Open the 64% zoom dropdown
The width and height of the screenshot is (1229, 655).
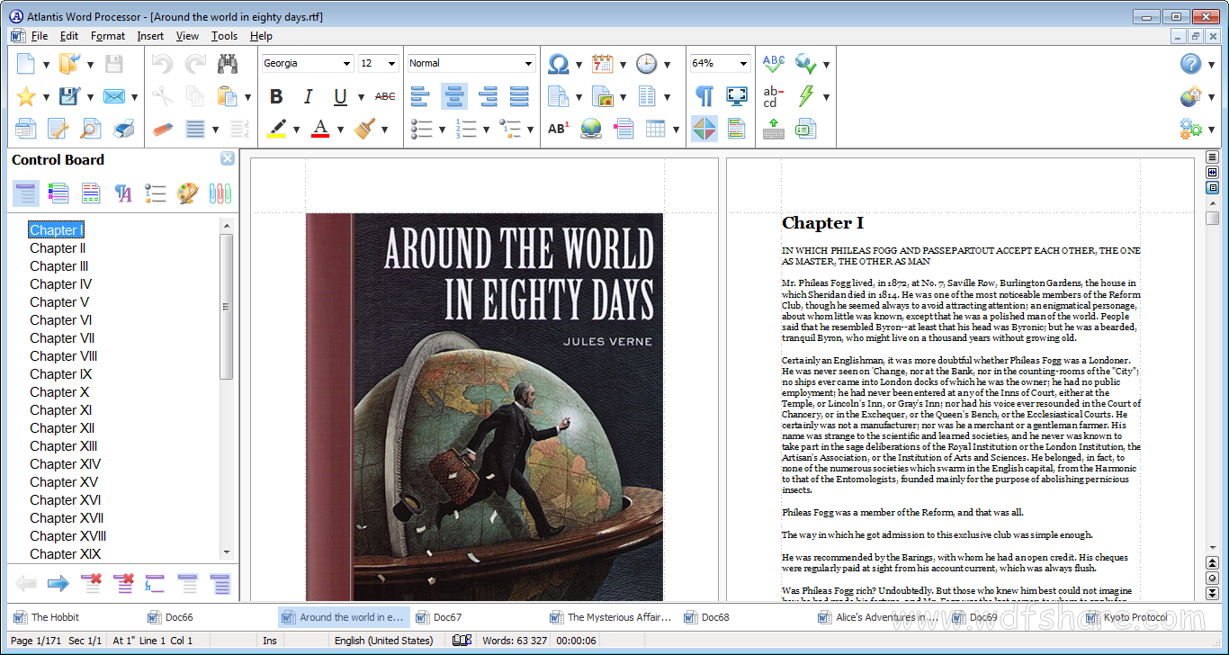point(743,64)
